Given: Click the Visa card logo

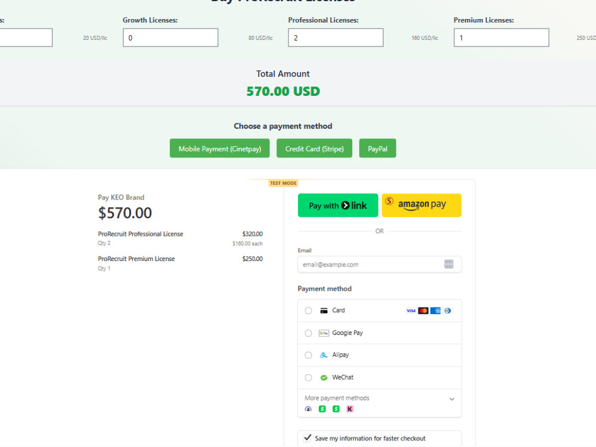Looking at the screenshot, I should (x=411, y=311).
